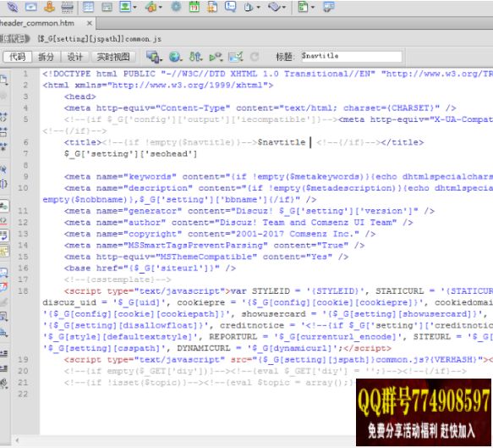Viewport: 493px width, 448px height.
Task: Balance braces from the coding toolbar
Action: pyautogui.click(x=3, y=184)
